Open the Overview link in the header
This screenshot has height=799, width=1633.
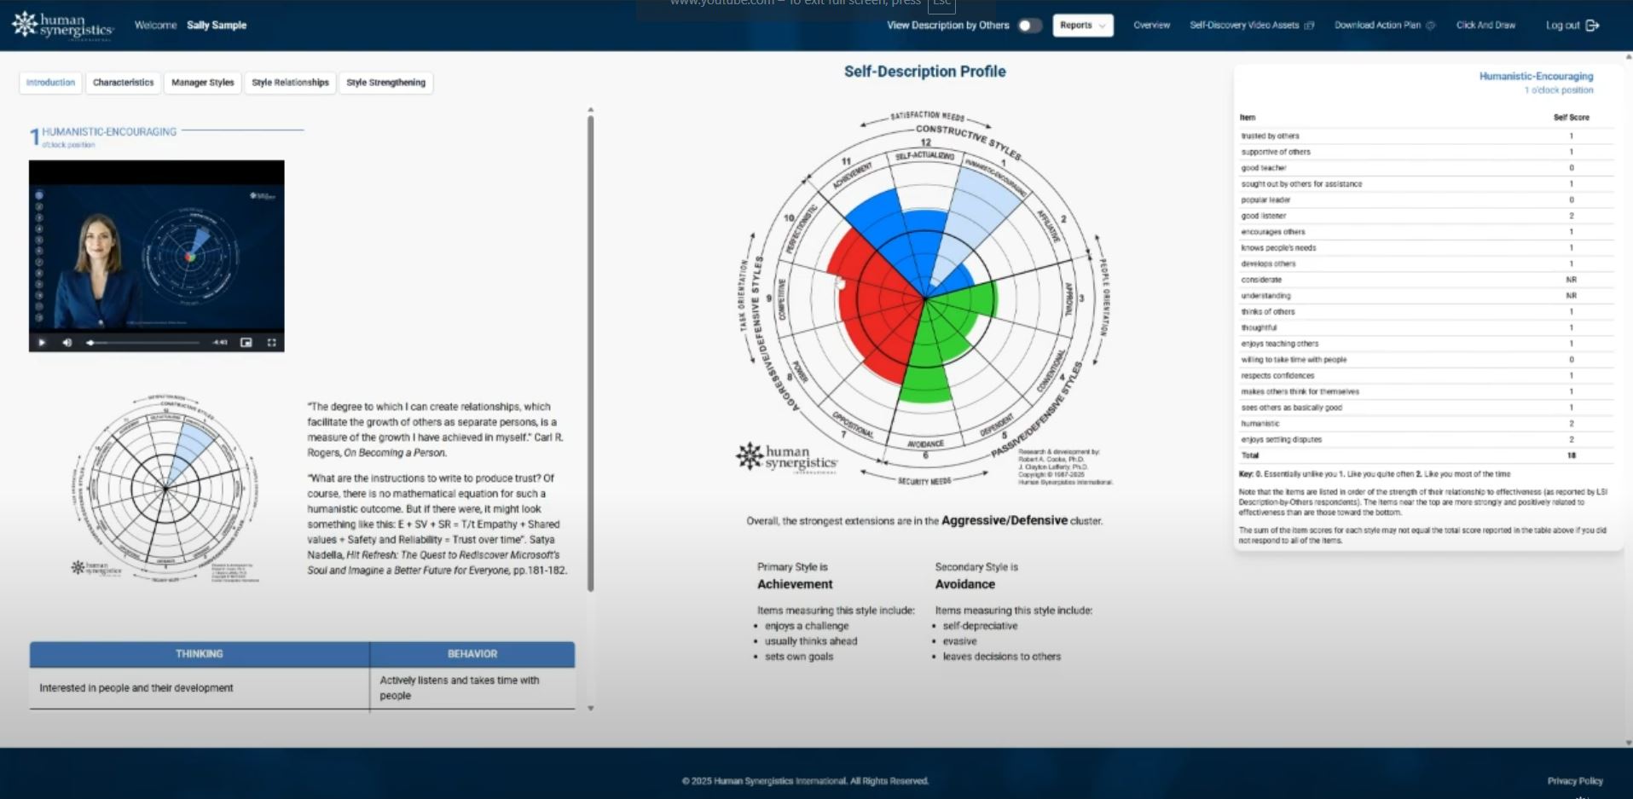1151,26
